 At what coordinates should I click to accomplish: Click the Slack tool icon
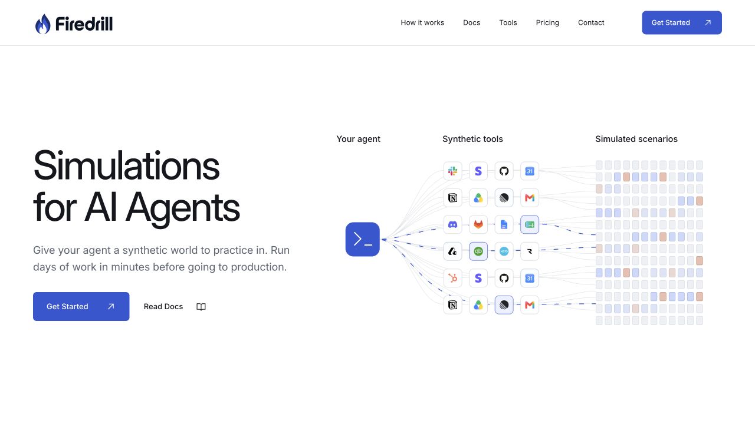[452, 171]
